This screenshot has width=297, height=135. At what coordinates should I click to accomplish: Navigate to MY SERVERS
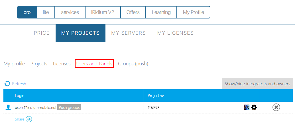[x=128, y=33]
